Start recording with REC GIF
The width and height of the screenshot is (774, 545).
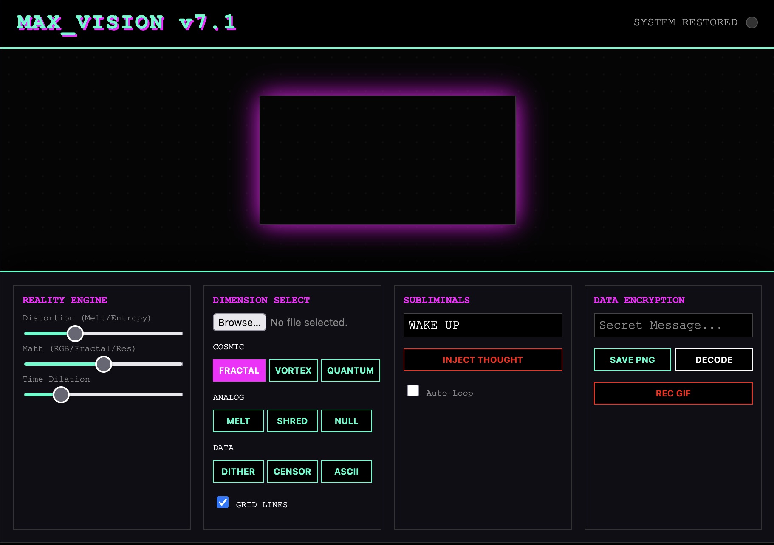click(673, 393)
